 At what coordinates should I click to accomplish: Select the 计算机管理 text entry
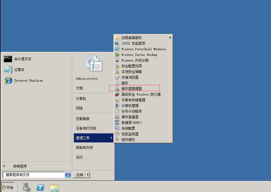pos(130,106)
